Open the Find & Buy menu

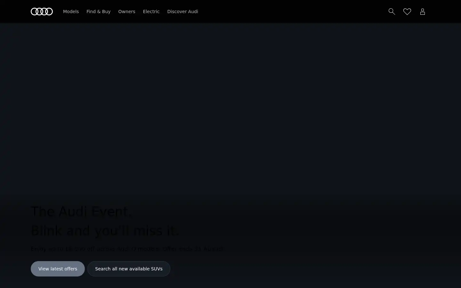tap(98, 12)
